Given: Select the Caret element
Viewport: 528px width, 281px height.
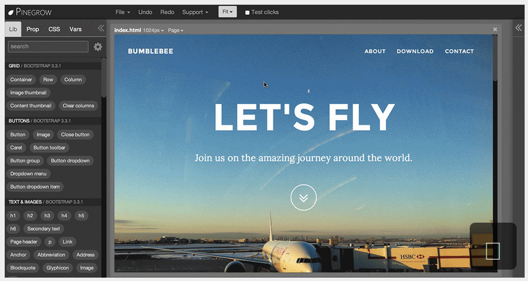Looking at the screenshot, I should 16,148.
